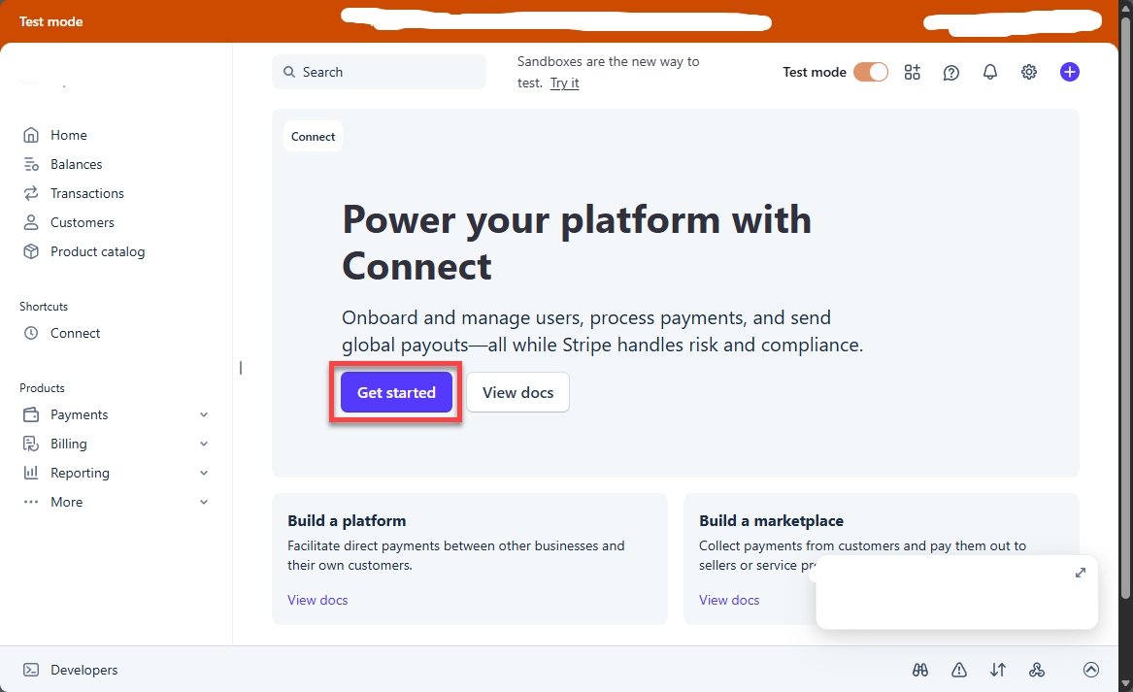Expand the floating popup with arrows icon

(1080, 573)
